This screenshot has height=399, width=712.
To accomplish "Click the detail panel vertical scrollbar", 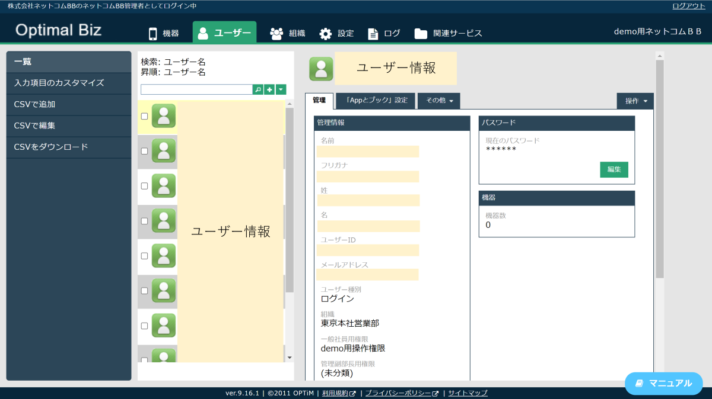I will (659, 169).
